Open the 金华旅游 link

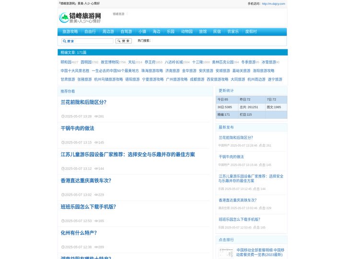(x=189, y=71)
